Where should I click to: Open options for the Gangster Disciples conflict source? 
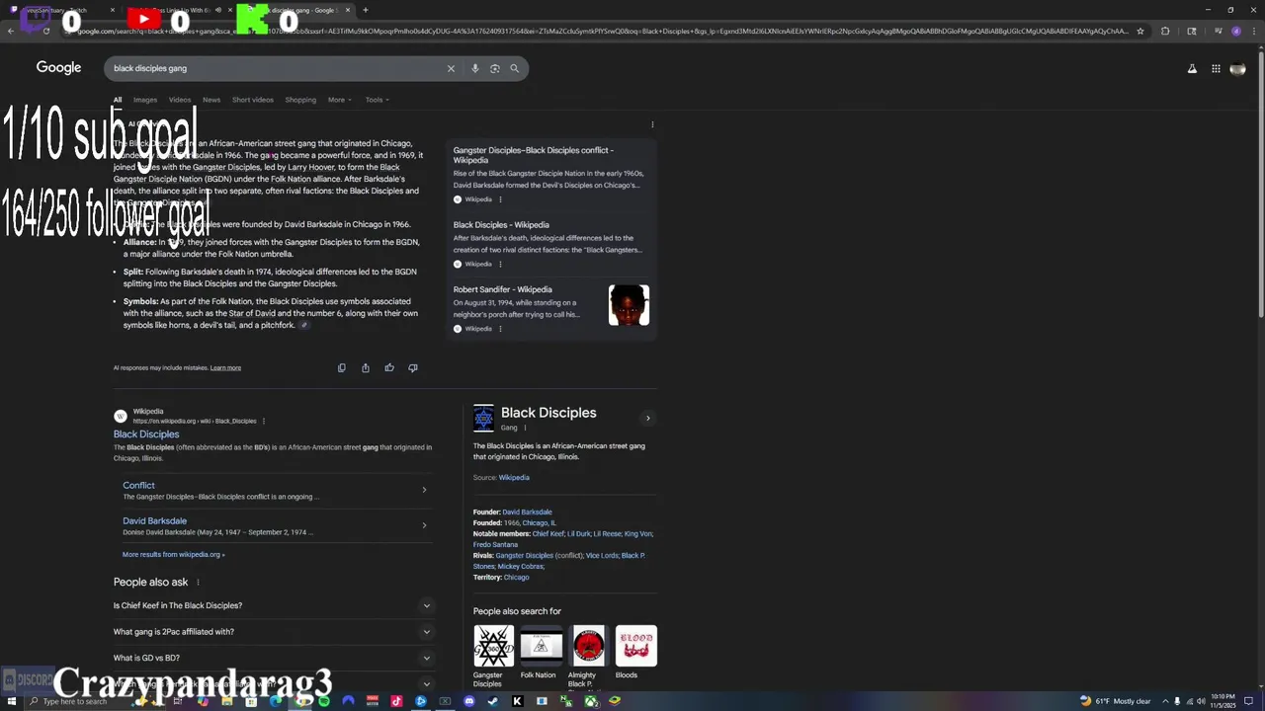coord(500,199)
